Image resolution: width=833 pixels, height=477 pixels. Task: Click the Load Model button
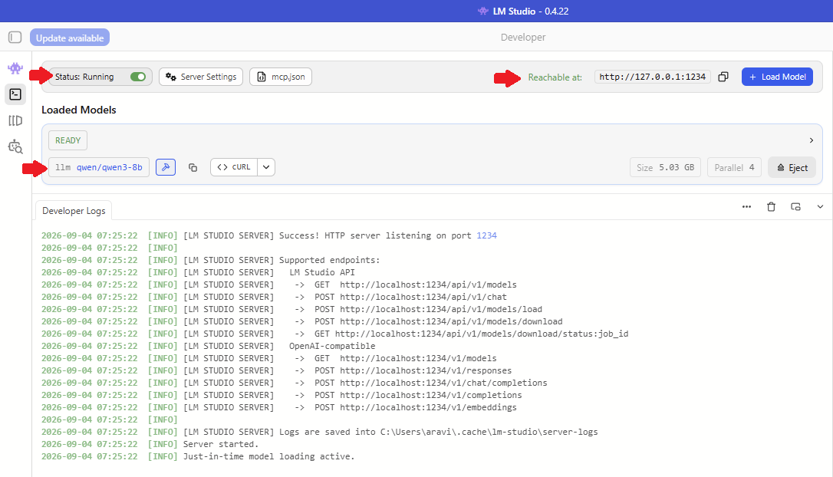(777, 77)
